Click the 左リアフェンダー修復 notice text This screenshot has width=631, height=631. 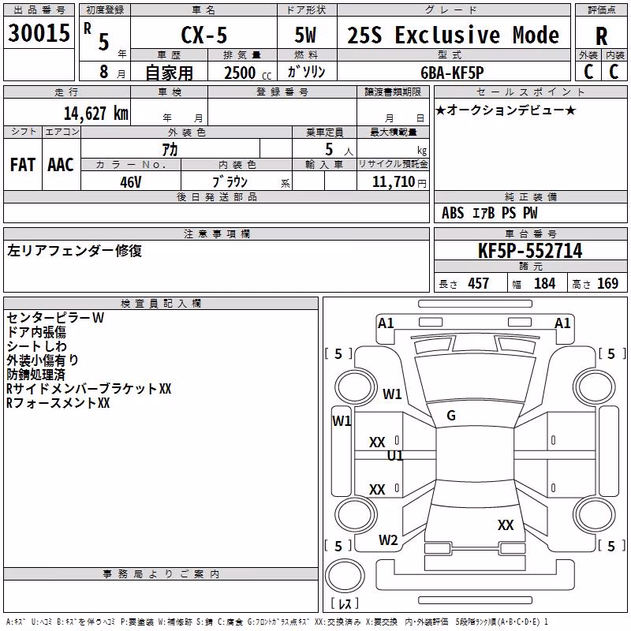pyautogui.click(x=74, y=251)
